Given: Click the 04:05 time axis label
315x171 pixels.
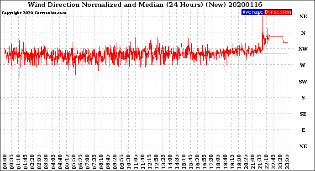Looking at the screenshot, I should pyautogui.click(x=53, y=162).
